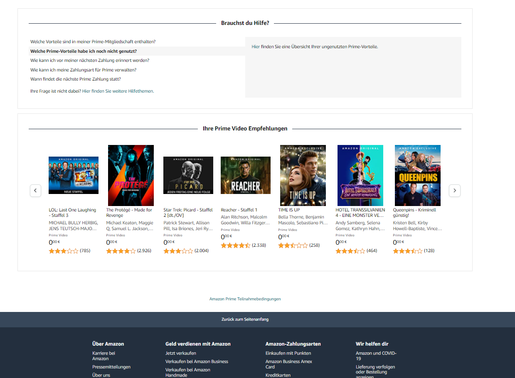
Task: View the 785 reviews for LOL
Action: click(85, 251)
